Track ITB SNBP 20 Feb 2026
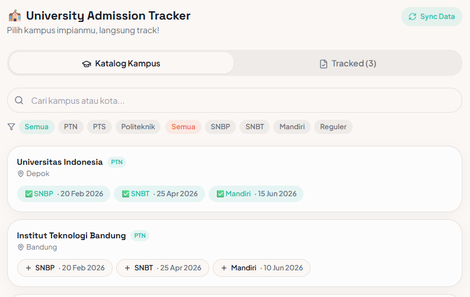The width and height of the screenshot is (470, 297). coord(65,267)
